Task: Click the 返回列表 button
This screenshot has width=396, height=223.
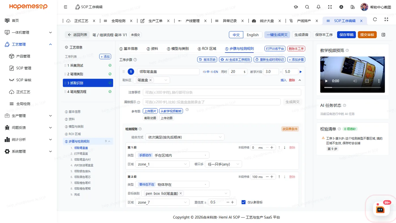Action: click(x=77, y=35)
